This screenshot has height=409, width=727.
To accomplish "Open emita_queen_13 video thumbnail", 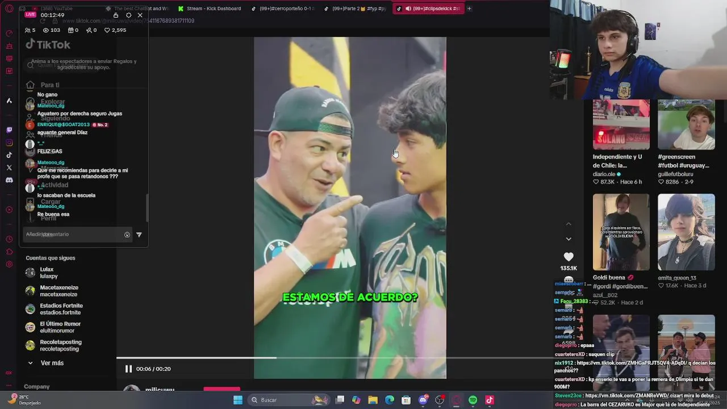I will click(686, 232).
